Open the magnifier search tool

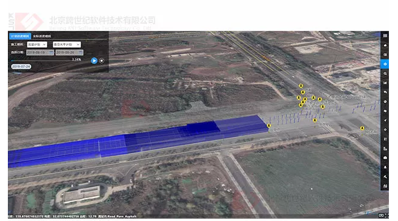(x=385, y=73)
